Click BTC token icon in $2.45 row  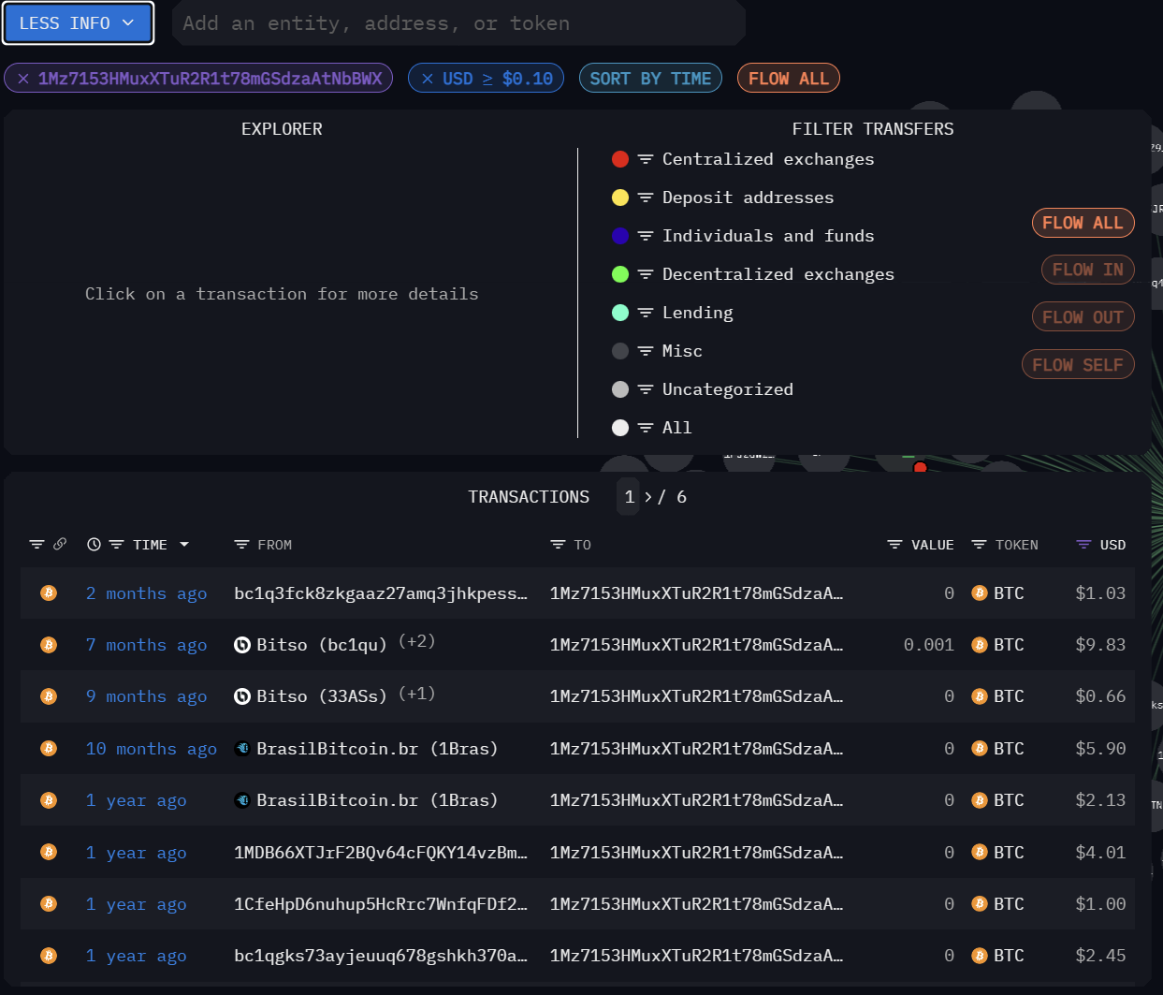(980, 956)
